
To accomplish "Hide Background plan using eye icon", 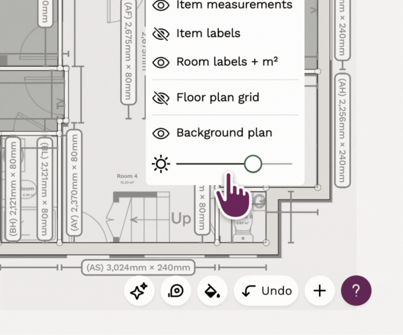I will click(161, 133).
